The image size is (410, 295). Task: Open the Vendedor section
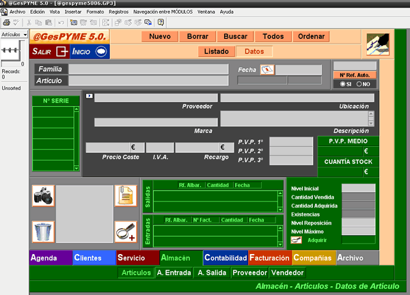[288, 272]
